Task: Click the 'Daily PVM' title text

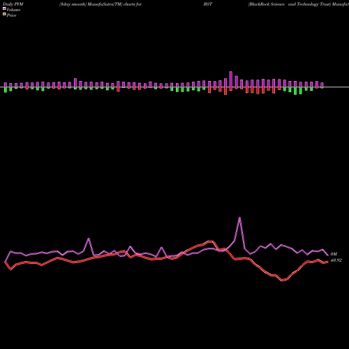Action: 13,4
